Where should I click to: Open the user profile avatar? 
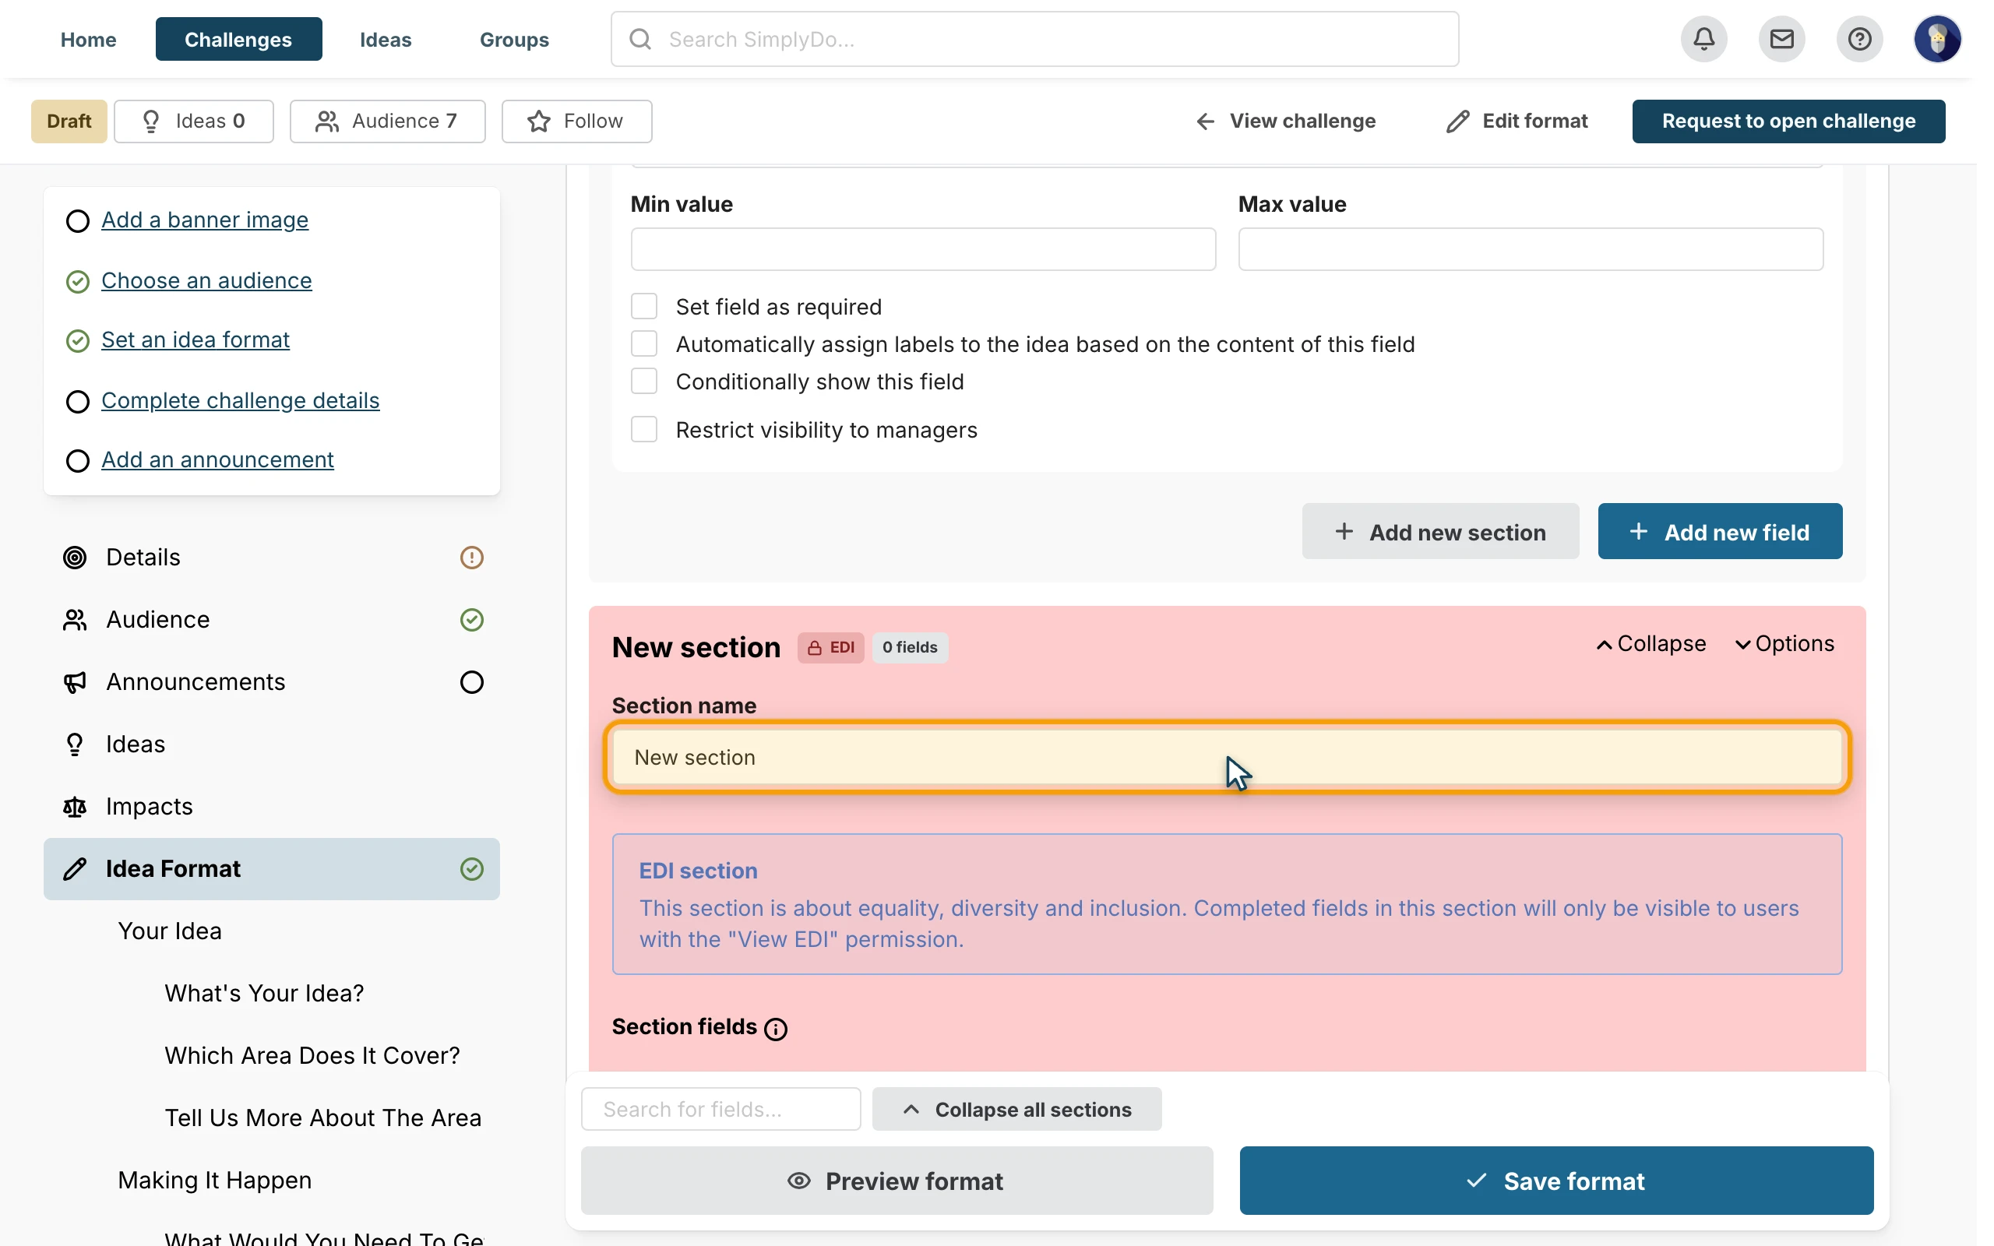pos(1936,39)
